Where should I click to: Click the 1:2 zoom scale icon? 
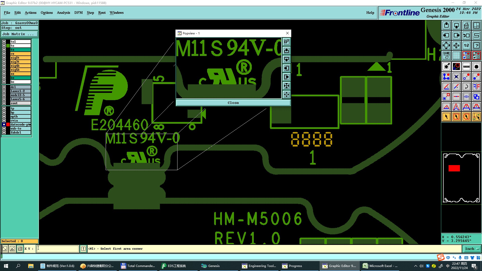pyautogui.click(x=466, y=45)
